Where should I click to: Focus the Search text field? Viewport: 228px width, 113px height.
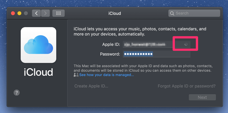[194, 13]
